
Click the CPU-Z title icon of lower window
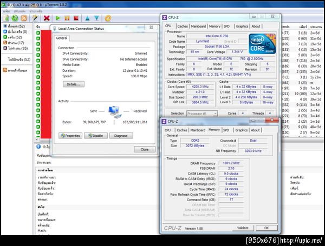tap(164, 121)
